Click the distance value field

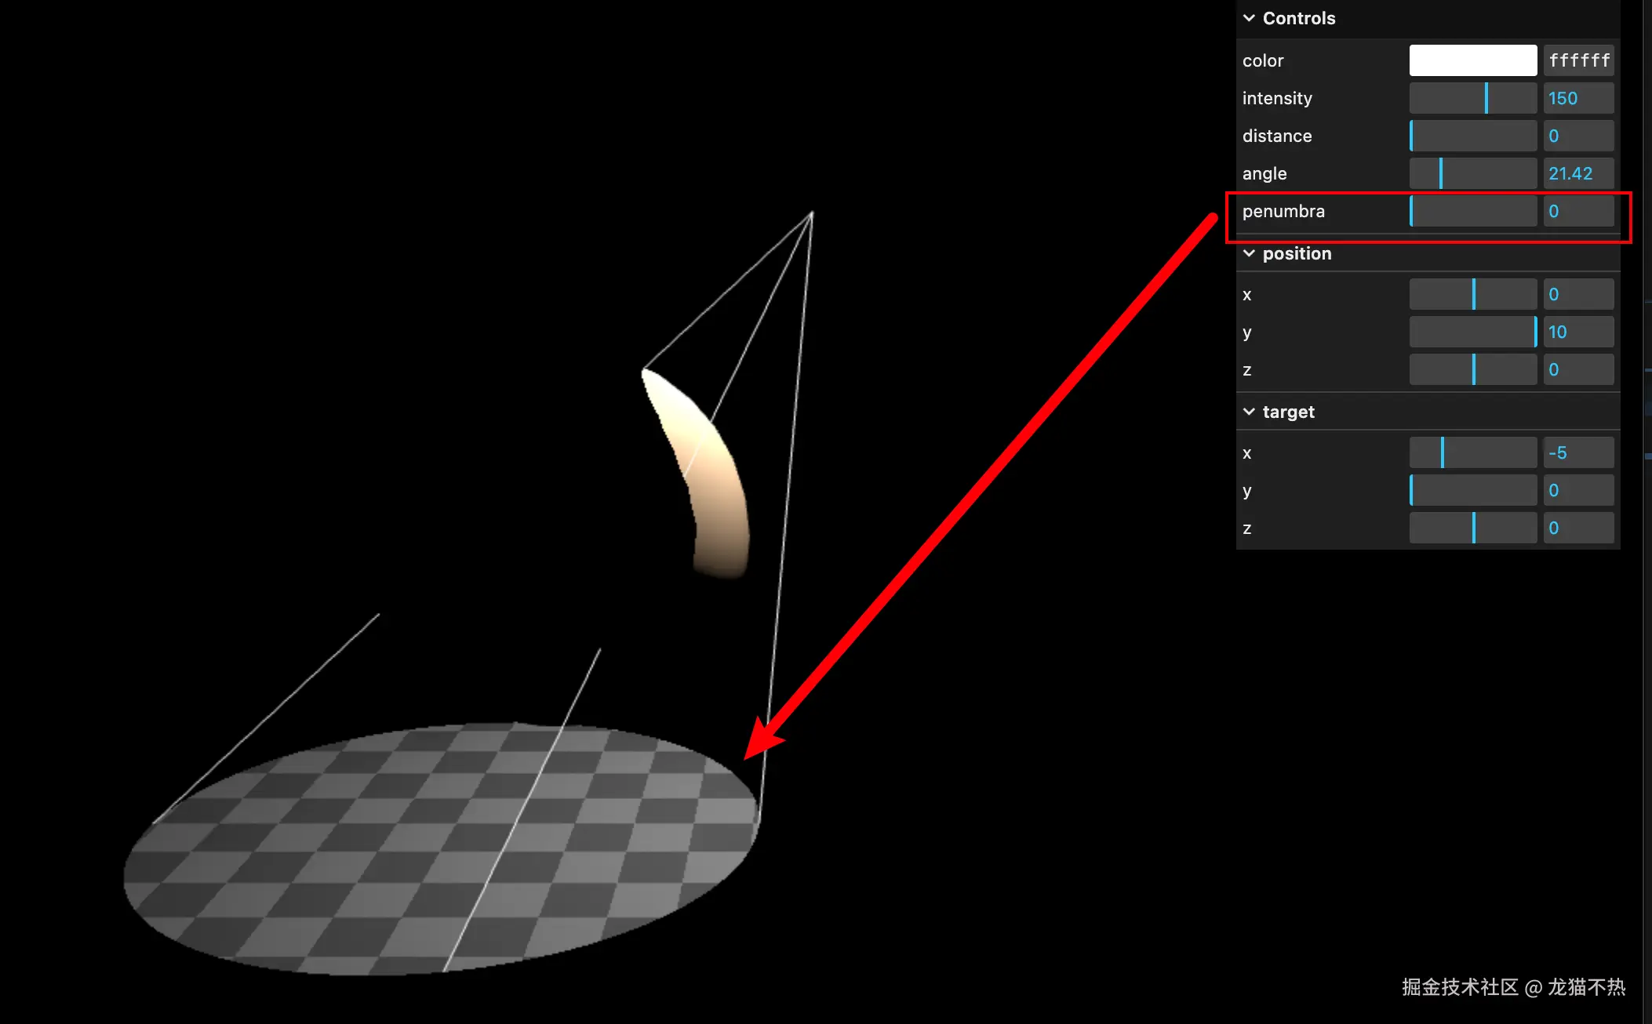(1578, 136)
